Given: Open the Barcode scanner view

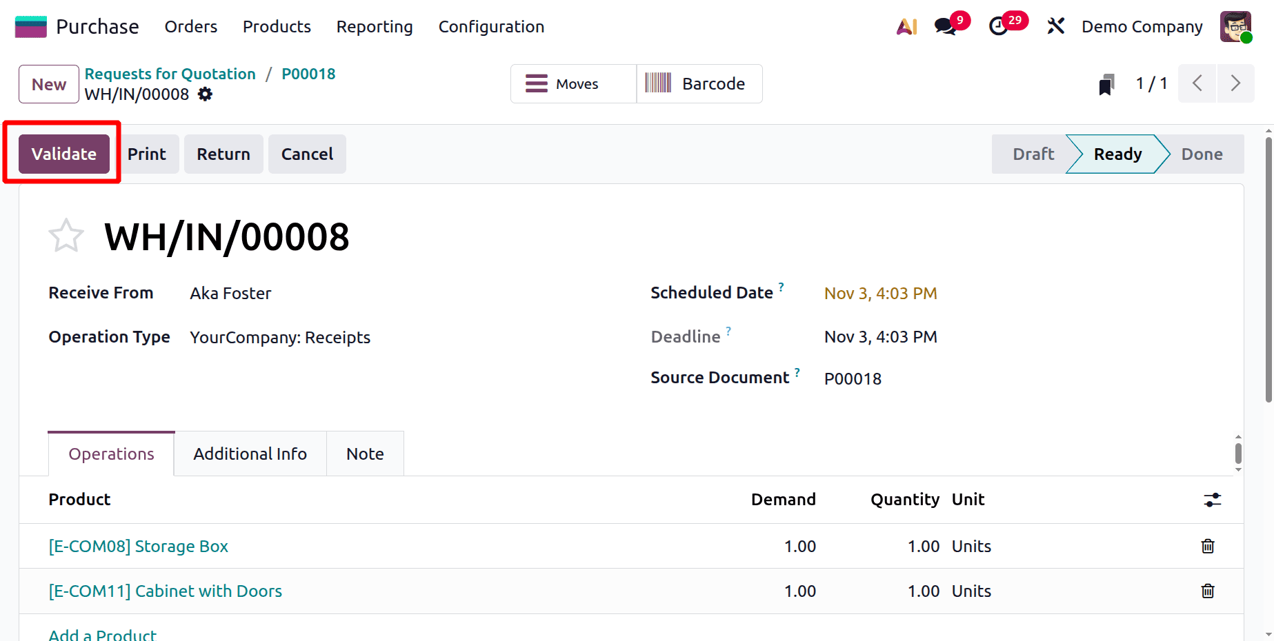Looking at the screenshot, I should [x=699, y=83].
